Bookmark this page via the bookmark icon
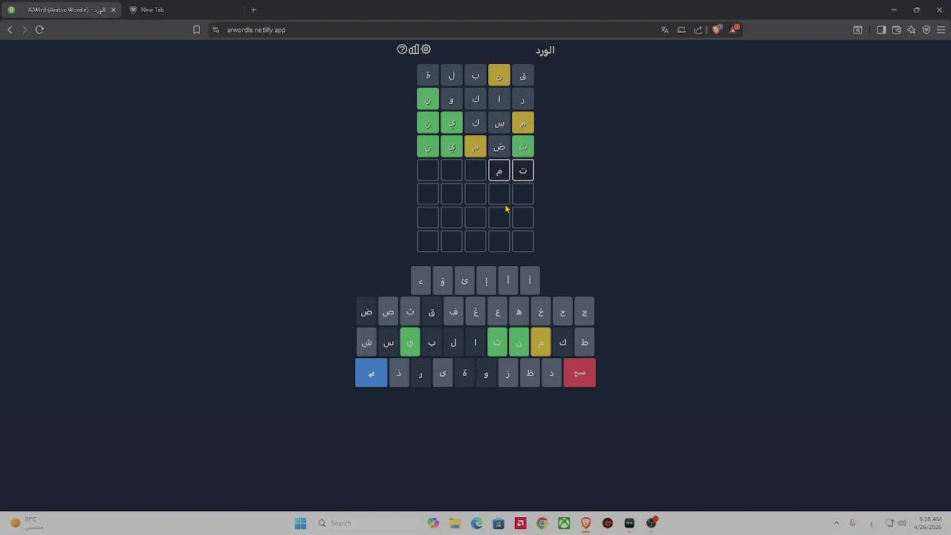The width and height of the screenshot is (951, 535). click(x=196, y=30)
